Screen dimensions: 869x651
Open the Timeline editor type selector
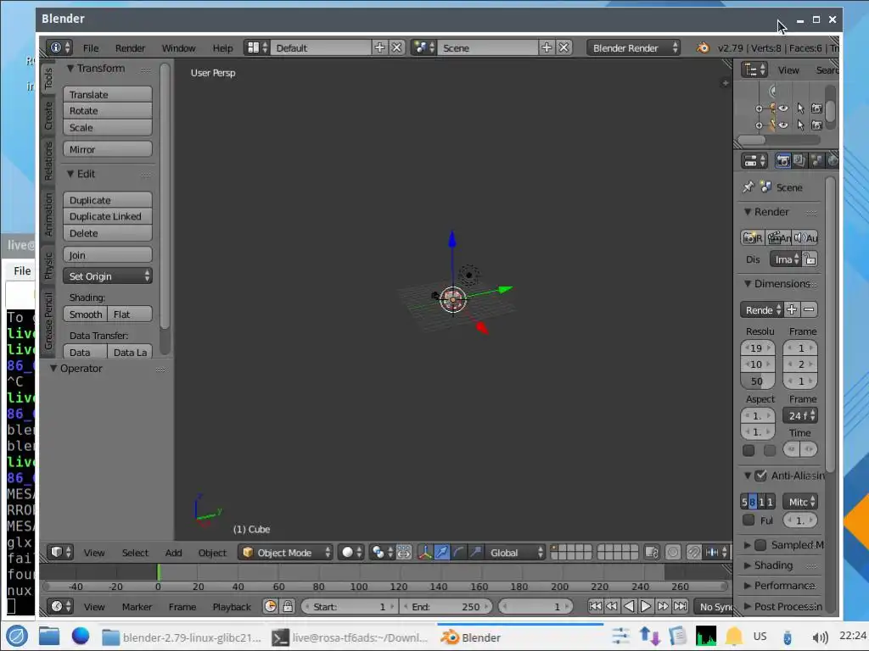(60, 606)
